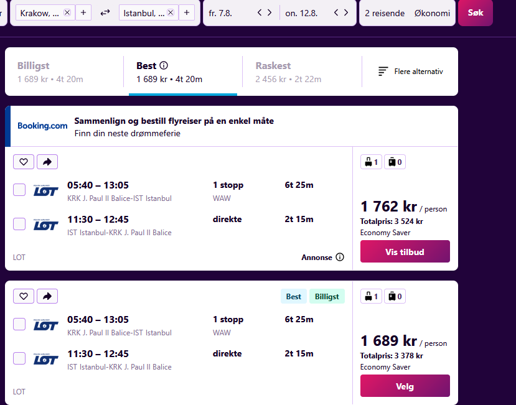Open info icon next to Best

[x=164, y=65]
